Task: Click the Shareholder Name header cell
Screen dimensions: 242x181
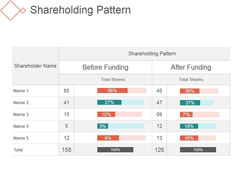Action: coord(35,66)
